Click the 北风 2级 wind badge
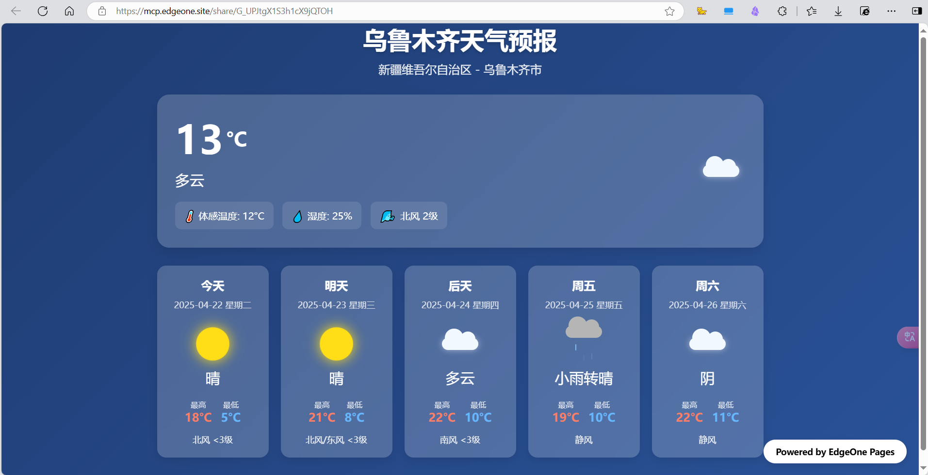 coord(409,216)
